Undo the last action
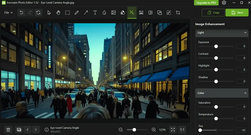The height and width of the screenshot is (135, 251). 21,13
